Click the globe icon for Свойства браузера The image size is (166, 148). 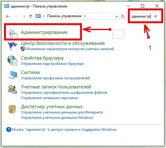pos(12,61)
